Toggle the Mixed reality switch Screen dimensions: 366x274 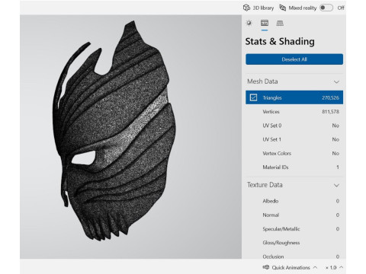point(326,8)
